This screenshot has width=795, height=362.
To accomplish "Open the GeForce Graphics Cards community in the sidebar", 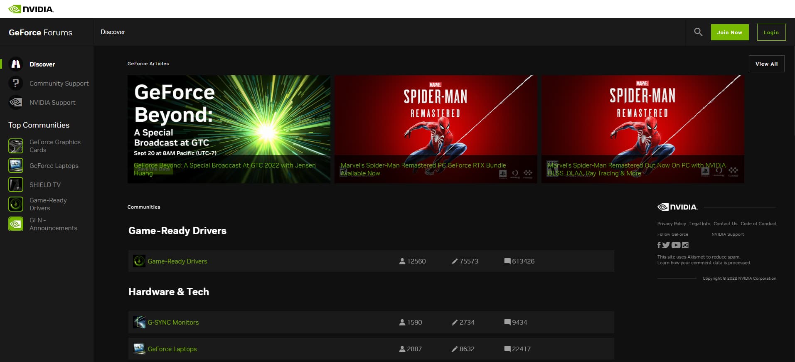I will pyautogui.click(x=55, y=146).
